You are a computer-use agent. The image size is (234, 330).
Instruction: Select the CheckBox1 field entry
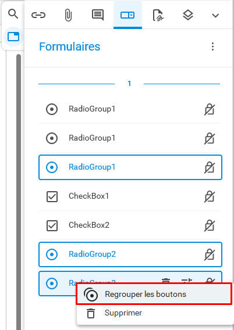pos(129,196)
